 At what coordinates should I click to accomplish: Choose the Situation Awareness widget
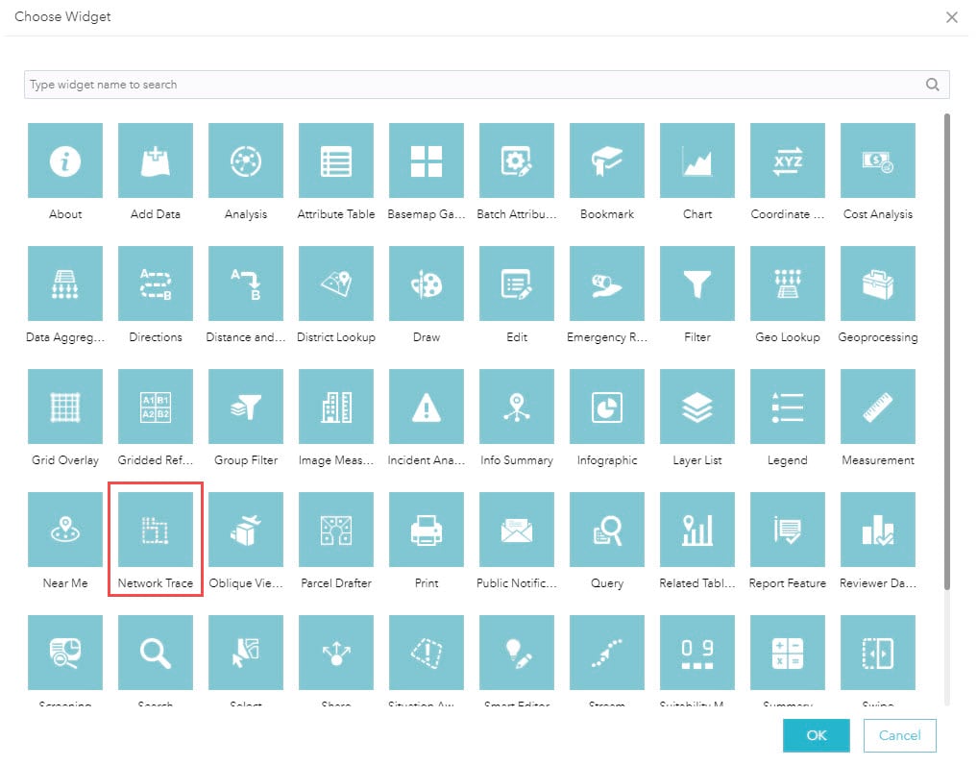427,653
